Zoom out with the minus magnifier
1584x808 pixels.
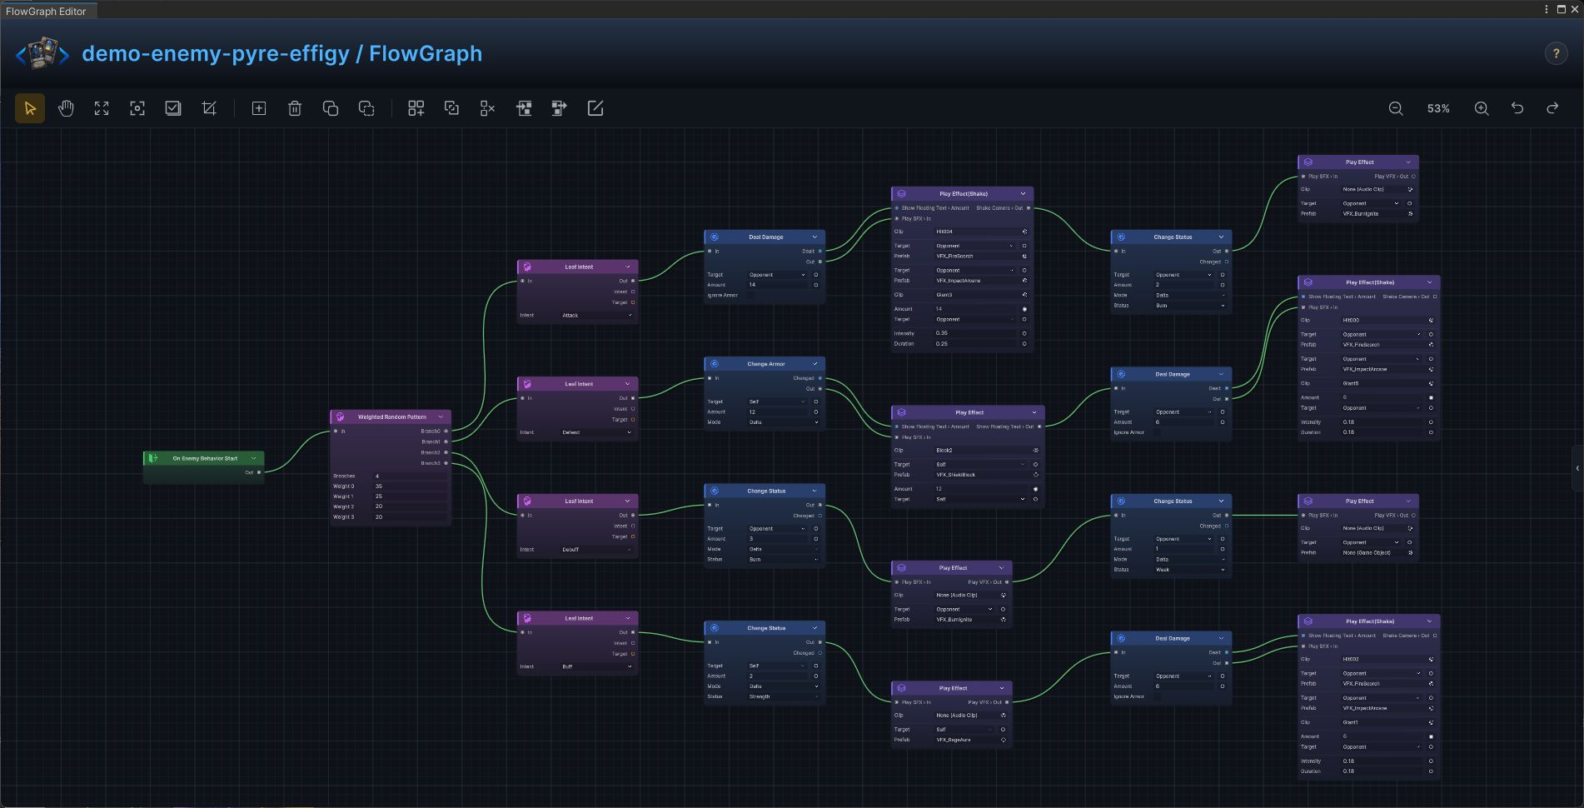tap(1396, 108)
